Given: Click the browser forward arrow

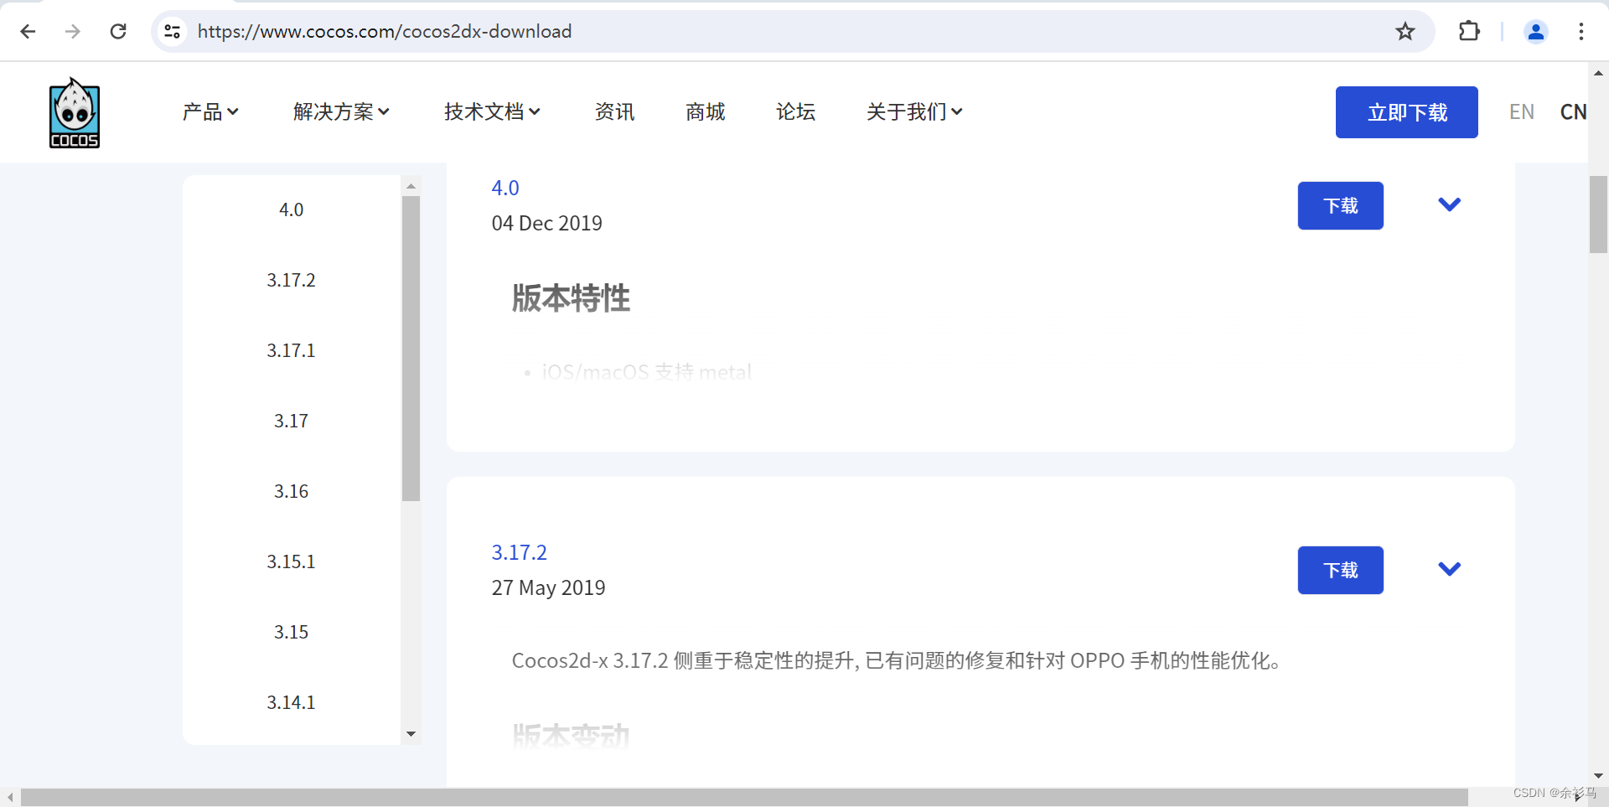Looking at the screenshot, I should [x=73, y=31].
